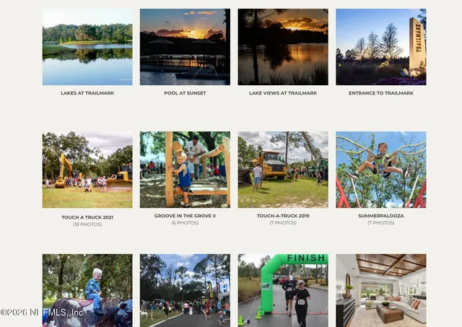Select the Touch A Truck 2021 title link
The width and height of the screenshot is (462, 327).
click(x=87, y=217)
